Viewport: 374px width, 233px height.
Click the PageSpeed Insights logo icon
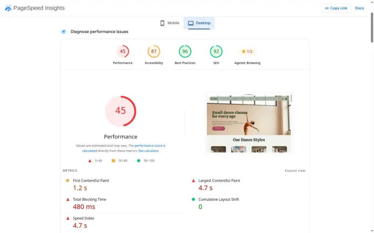tap(8, 8)
